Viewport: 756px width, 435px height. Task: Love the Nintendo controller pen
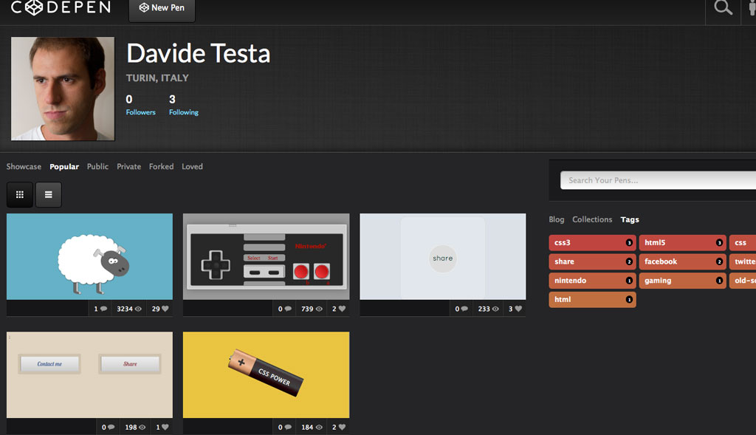pos(342,309)
